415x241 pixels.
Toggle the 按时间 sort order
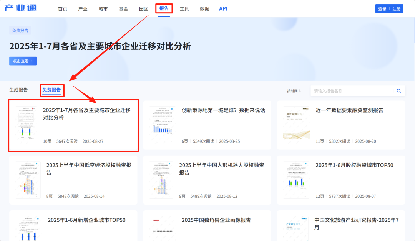click(x=294, y=91)
